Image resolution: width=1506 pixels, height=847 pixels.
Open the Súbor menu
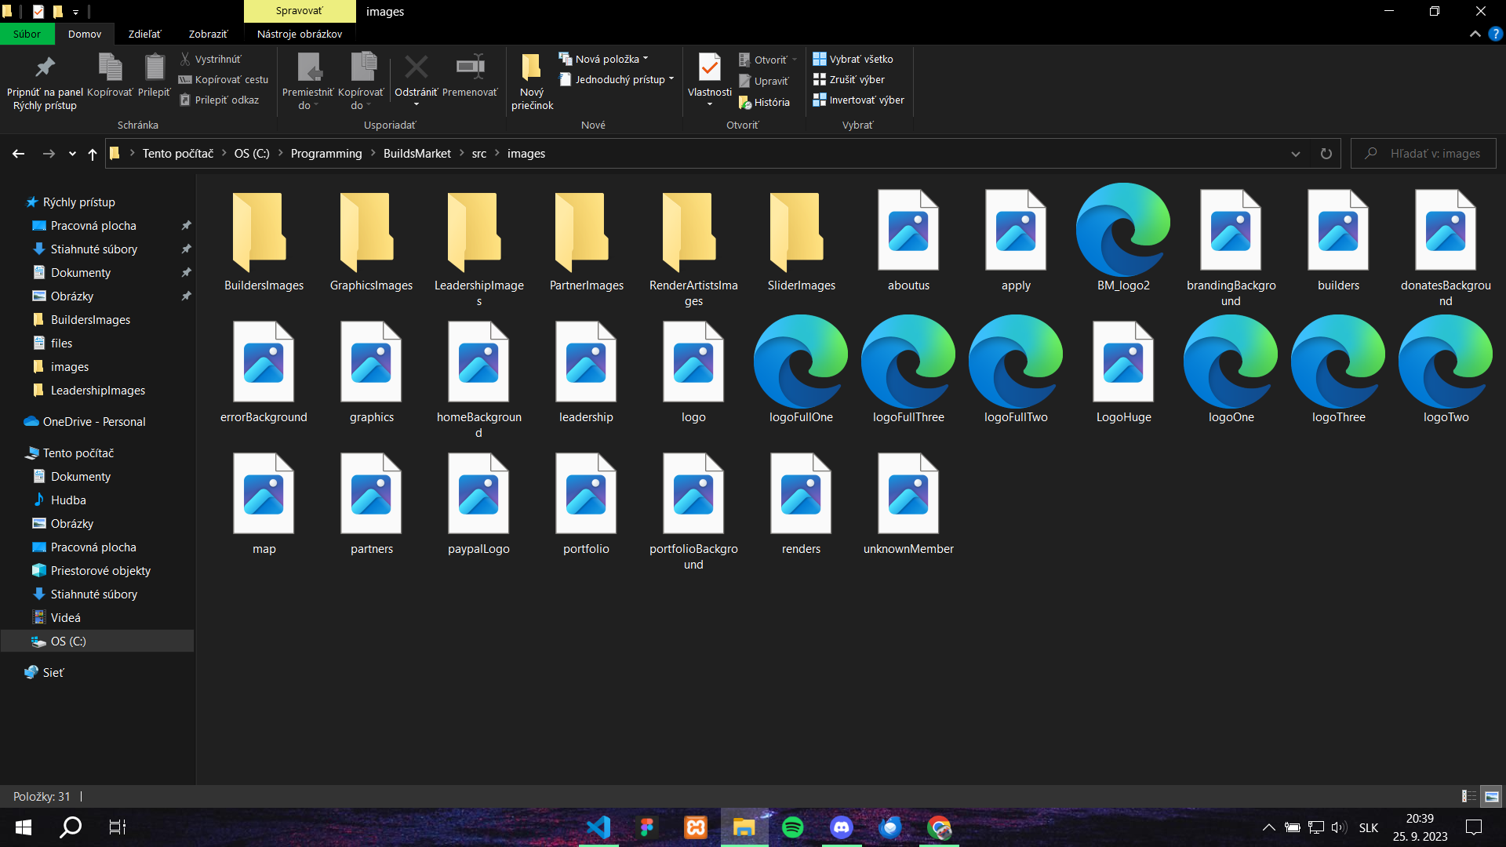[27, 34]
